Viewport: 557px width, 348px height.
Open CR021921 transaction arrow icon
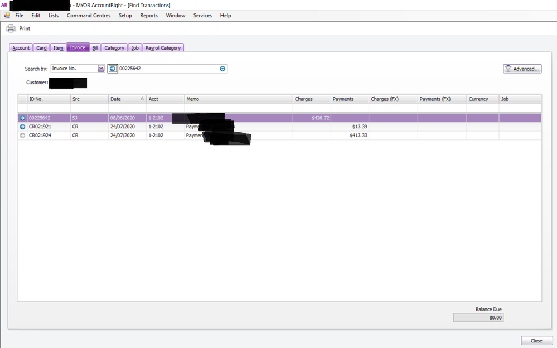point(22,127)
